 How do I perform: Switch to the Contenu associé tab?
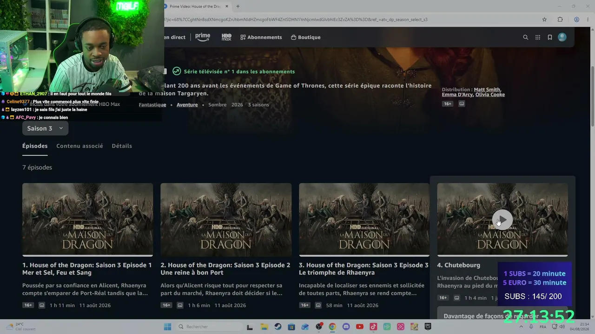click(79, 146)
